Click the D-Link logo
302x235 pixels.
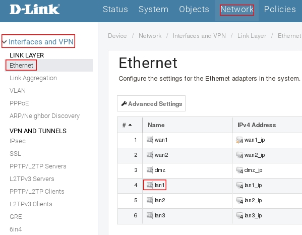(35, 9)
